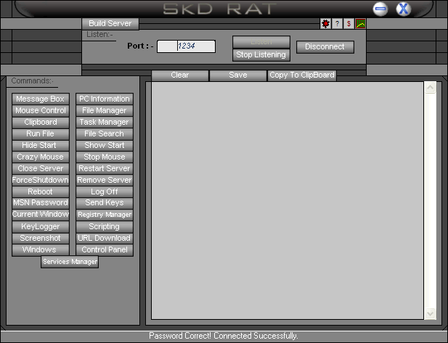Launch the Services Manager button

coord(70,262)
